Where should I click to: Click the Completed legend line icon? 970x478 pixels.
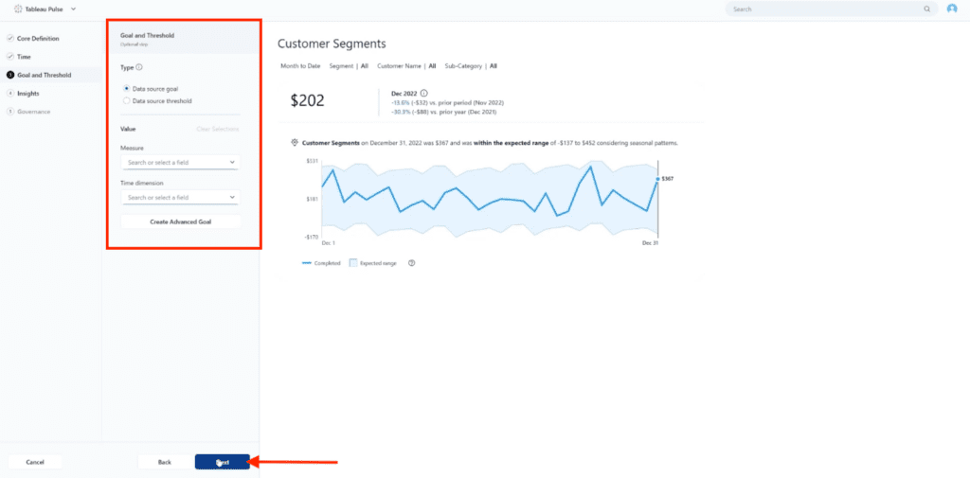point(306,263)
